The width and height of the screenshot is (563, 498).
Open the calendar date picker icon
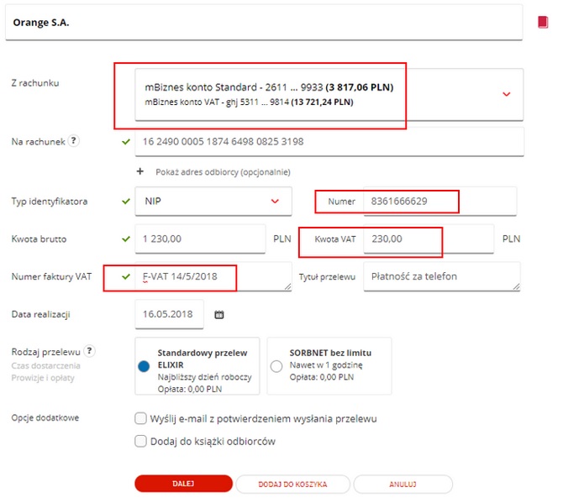coord(219,315)
